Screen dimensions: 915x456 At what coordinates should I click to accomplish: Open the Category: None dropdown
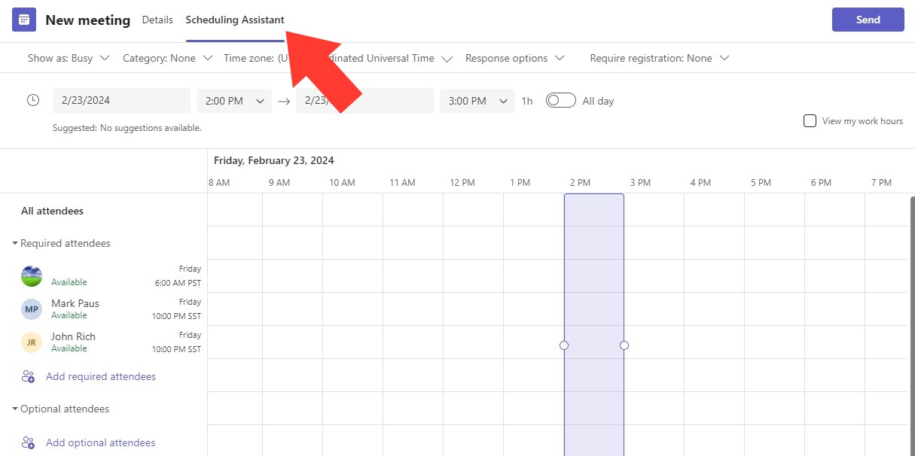point(167,58)
